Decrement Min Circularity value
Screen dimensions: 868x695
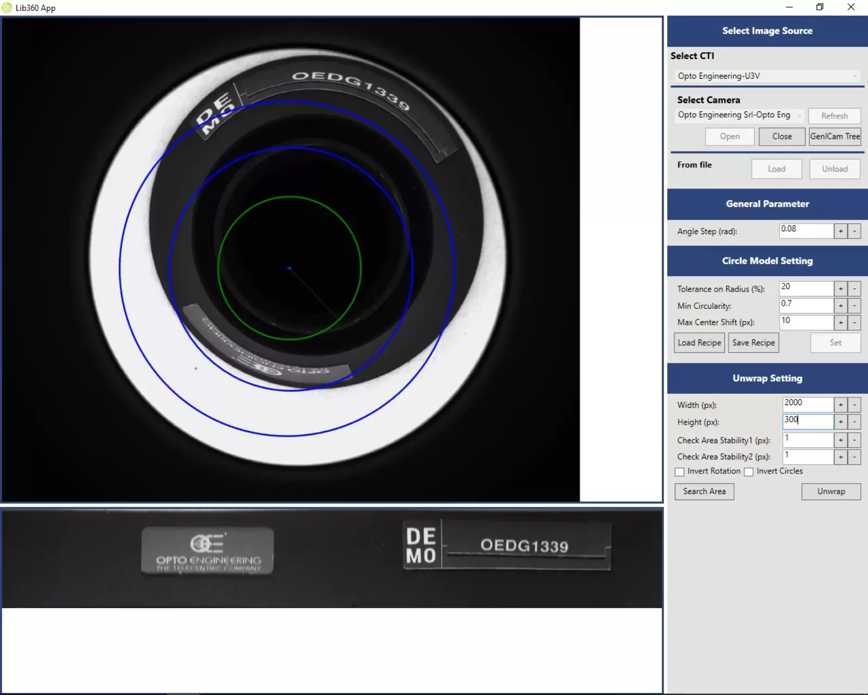(x=854, y=306)
